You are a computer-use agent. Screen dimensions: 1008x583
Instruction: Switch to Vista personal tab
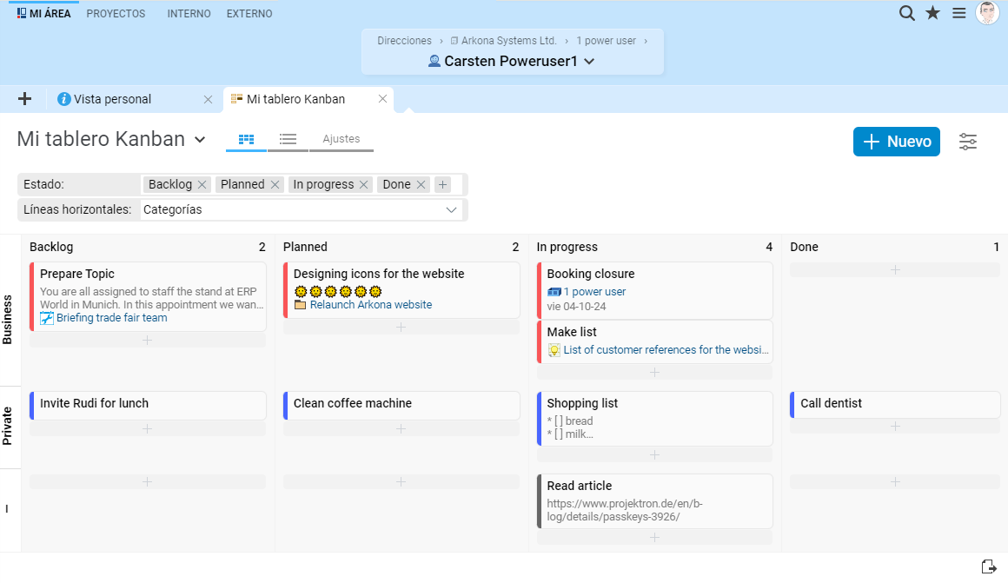pos(112,99)
